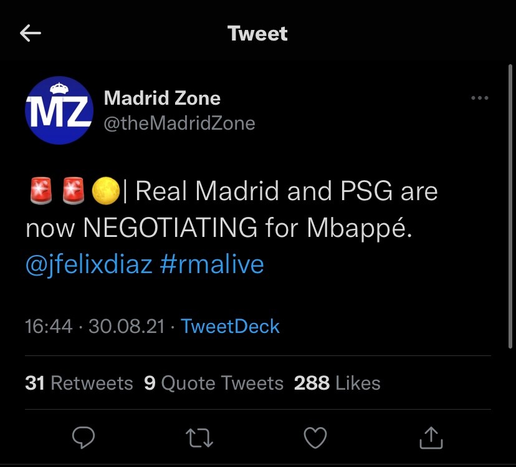The image size is (516, 467).
Task: Click the TweetDeck source link
Action: (x=230, y=326)
